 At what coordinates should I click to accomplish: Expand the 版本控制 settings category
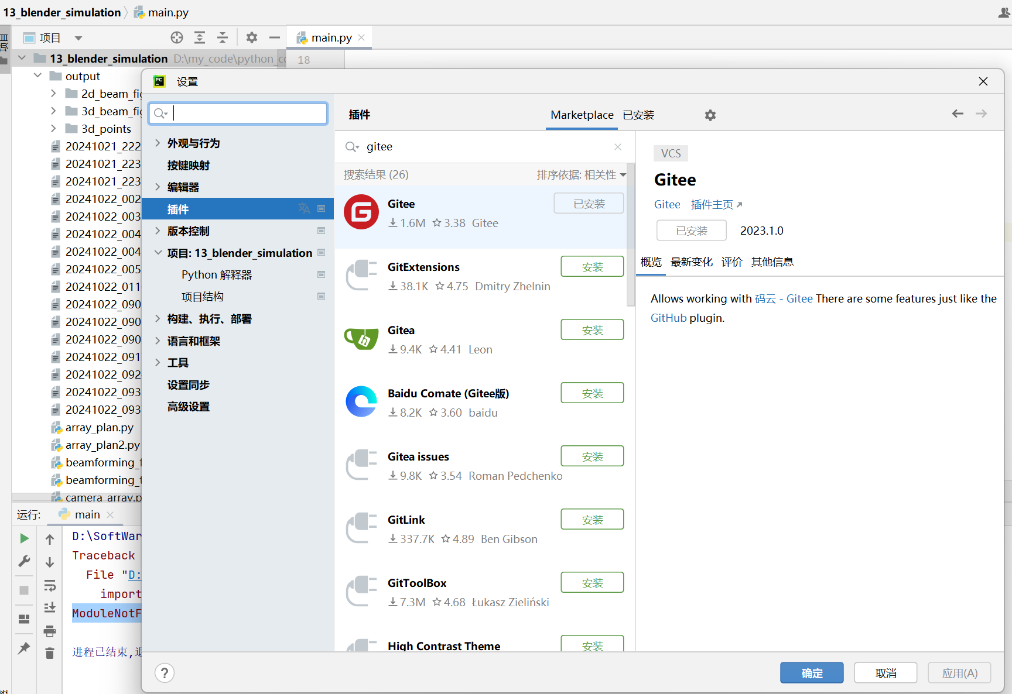pos(158,231)
